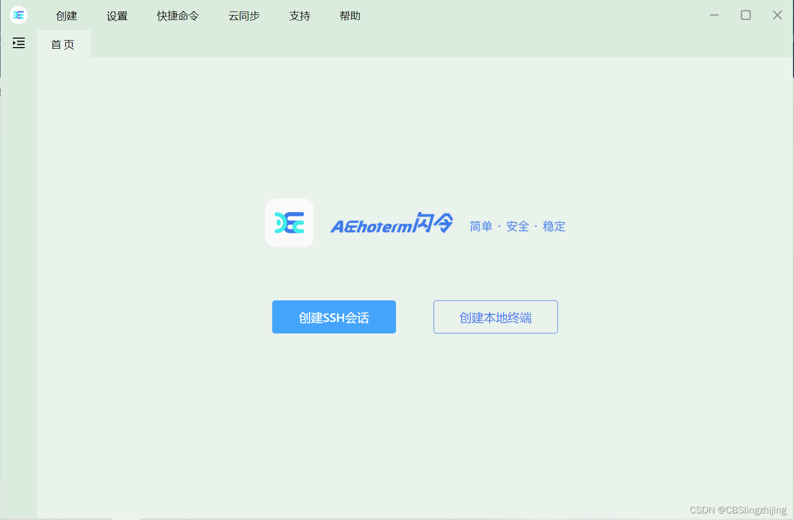Click the 简单 · 安全 · 稳定 slogan text

[518, 226]
